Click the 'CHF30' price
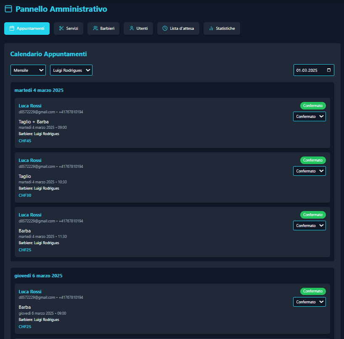This screenshot has width=344, height=339. tap(25, 195)
